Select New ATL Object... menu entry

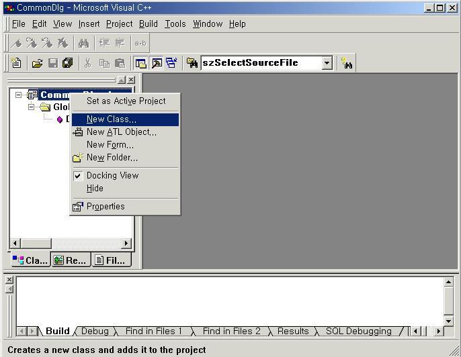pos(125,132)
